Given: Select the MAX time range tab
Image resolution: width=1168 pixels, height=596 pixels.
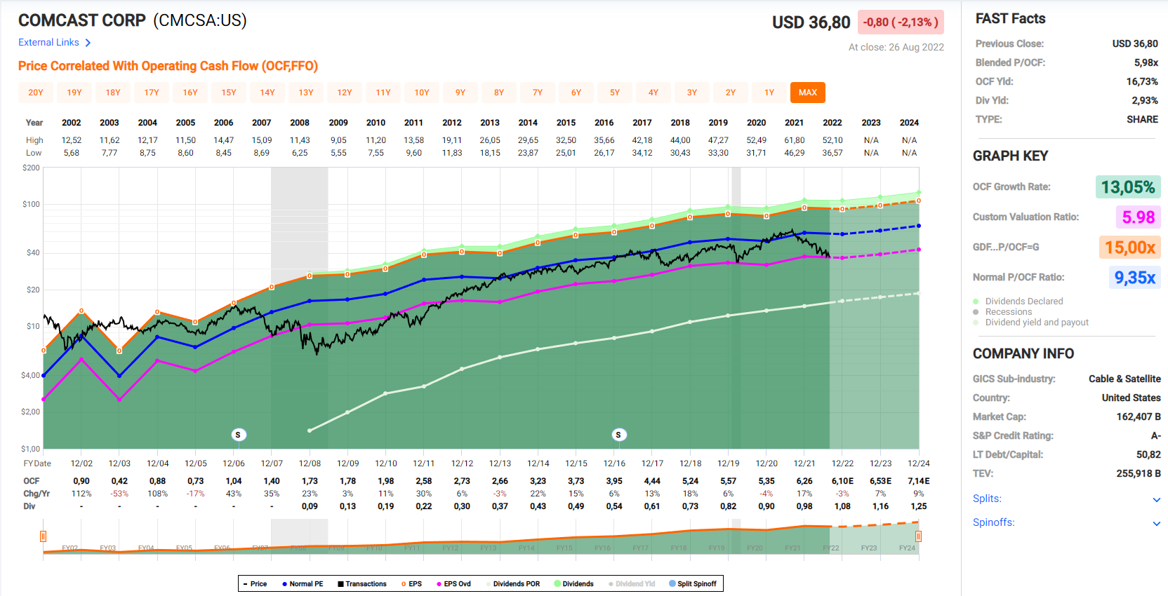Looking at the screenshot, I should coord(807,93).
